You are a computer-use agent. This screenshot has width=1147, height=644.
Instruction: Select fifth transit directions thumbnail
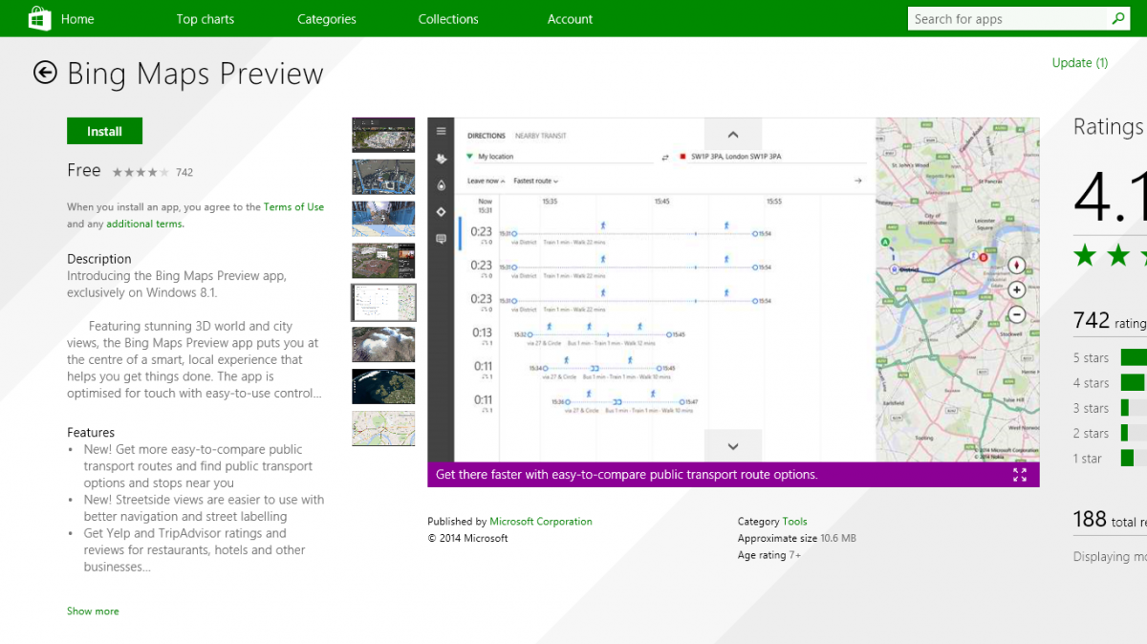coord(383,302)
